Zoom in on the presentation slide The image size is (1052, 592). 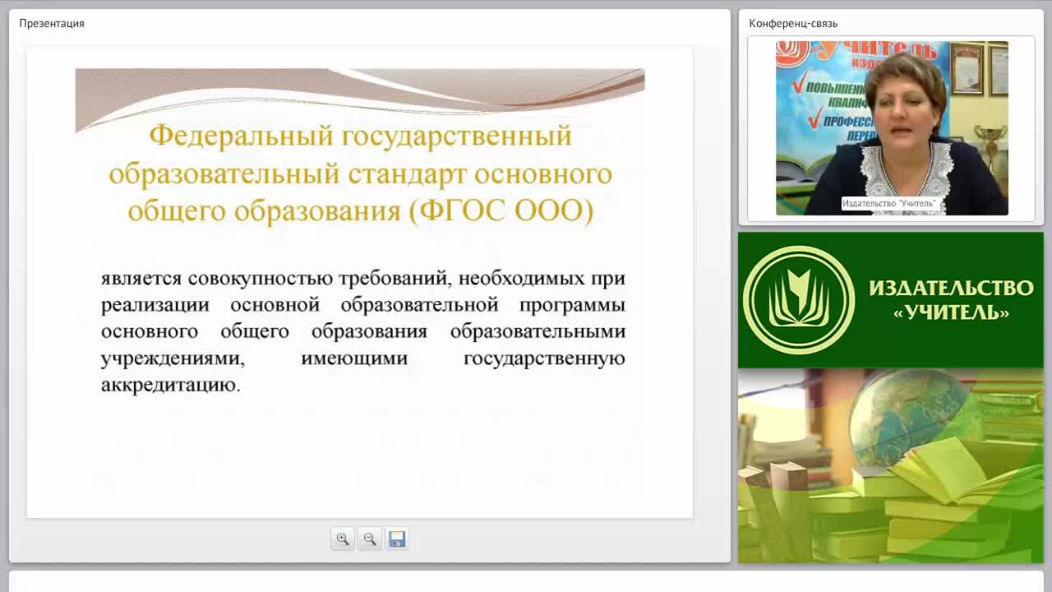(x=343, y=539)
